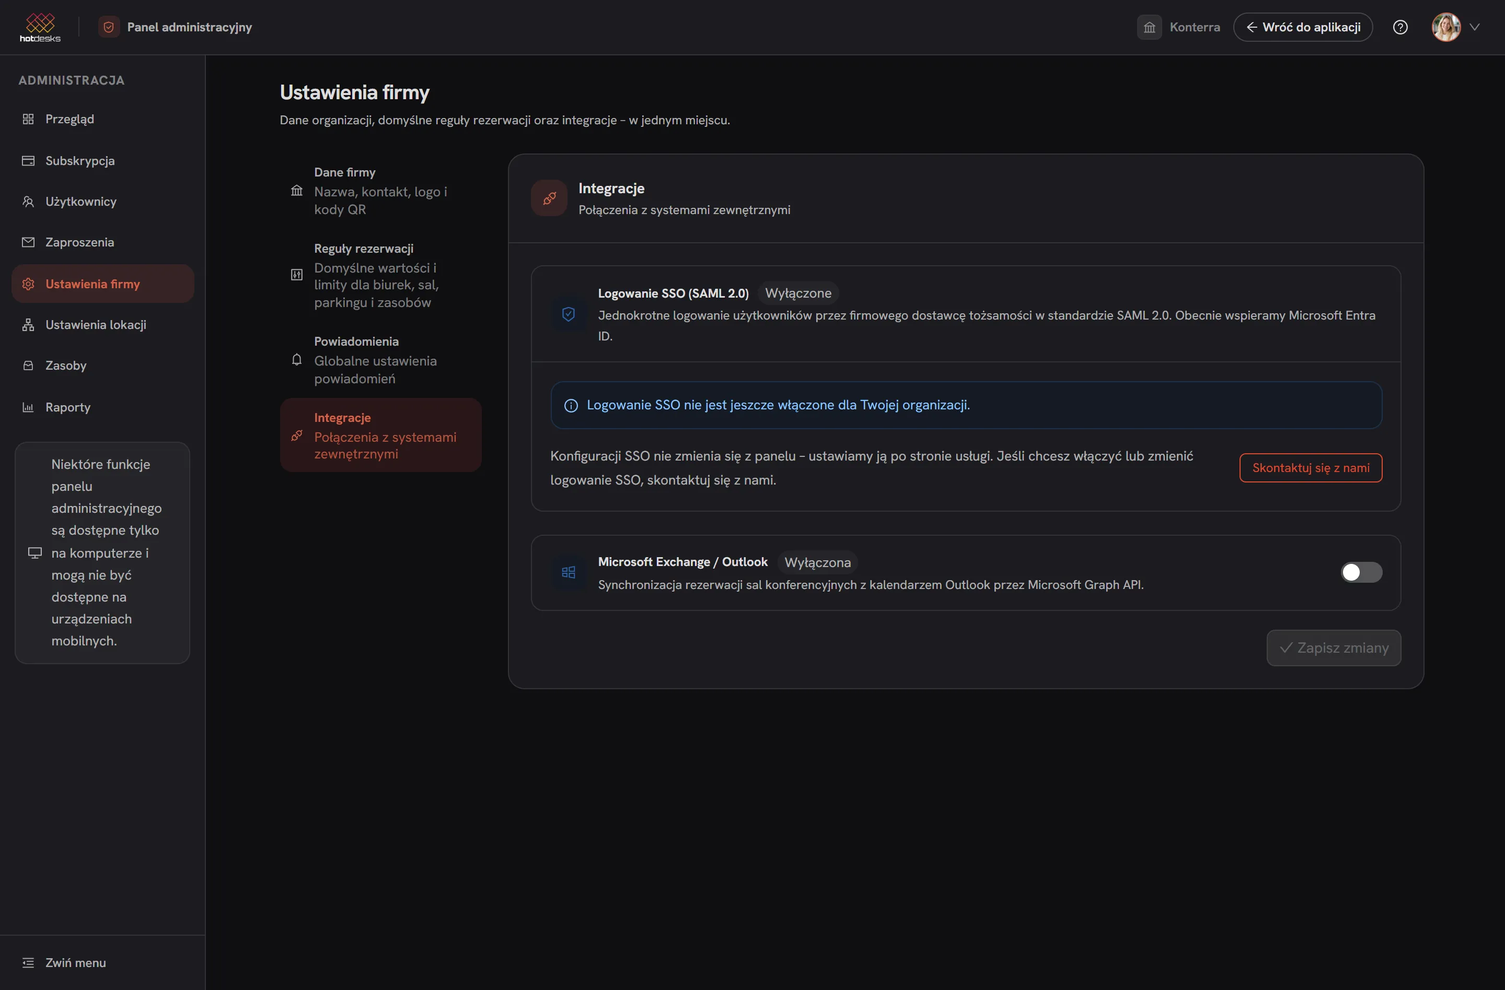
Task: Click the Zapisz zmiany button
Action: coord(1333,647)
